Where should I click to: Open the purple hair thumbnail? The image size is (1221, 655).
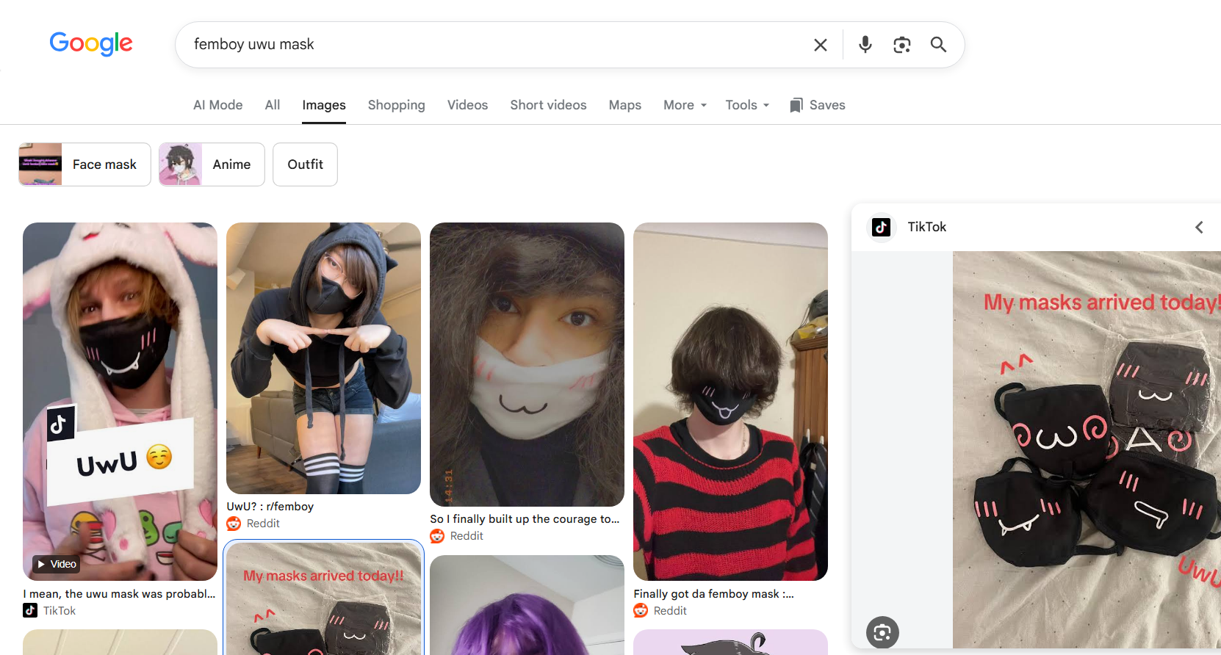[527, 605]
